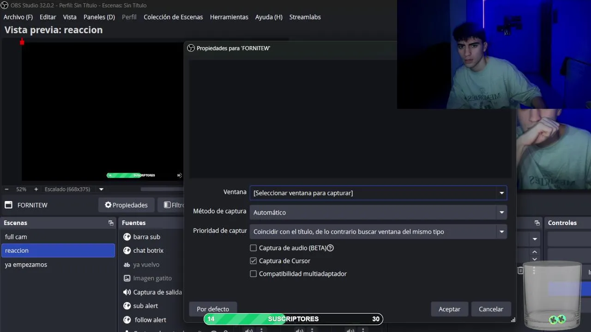Open the Colección de Escenas menu
Viewport: 591px width, 332px height.
click(173, 17)
